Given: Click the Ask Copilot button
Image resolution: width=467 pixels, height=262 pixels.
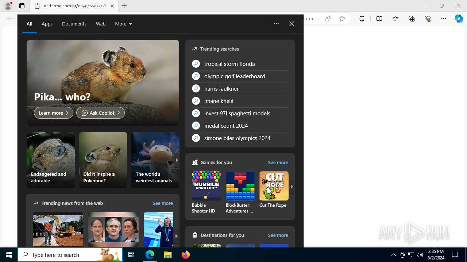Looking at the screenshot, I should (100, 113).
